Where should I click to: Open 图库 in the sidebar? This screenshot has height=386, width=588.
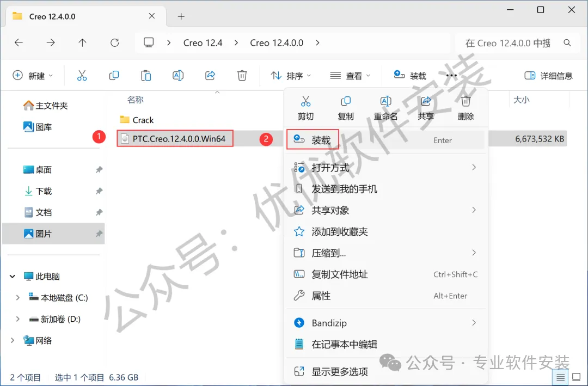pos(38,127)
